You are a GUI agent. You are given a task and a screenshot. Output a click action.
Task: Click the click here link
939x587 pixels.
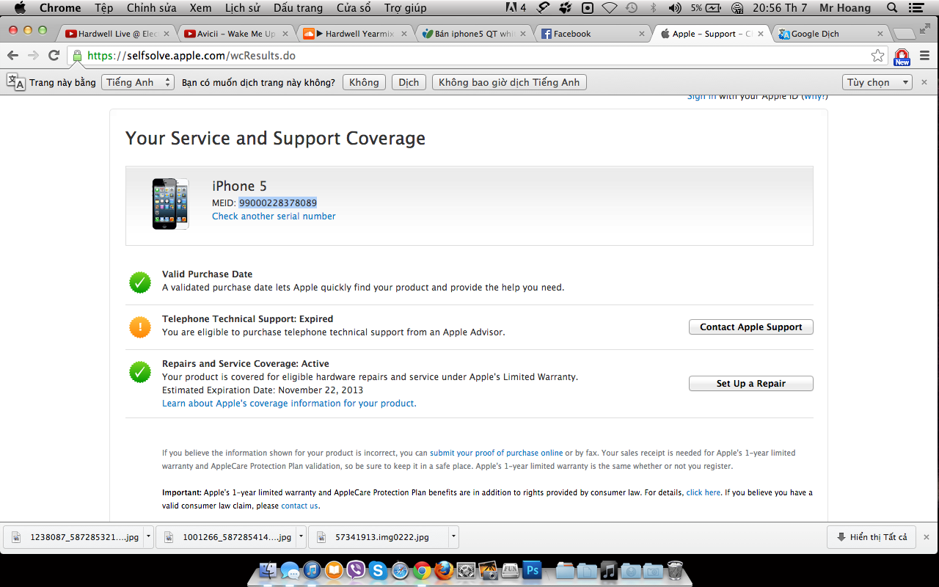click(x=703, y=492)
